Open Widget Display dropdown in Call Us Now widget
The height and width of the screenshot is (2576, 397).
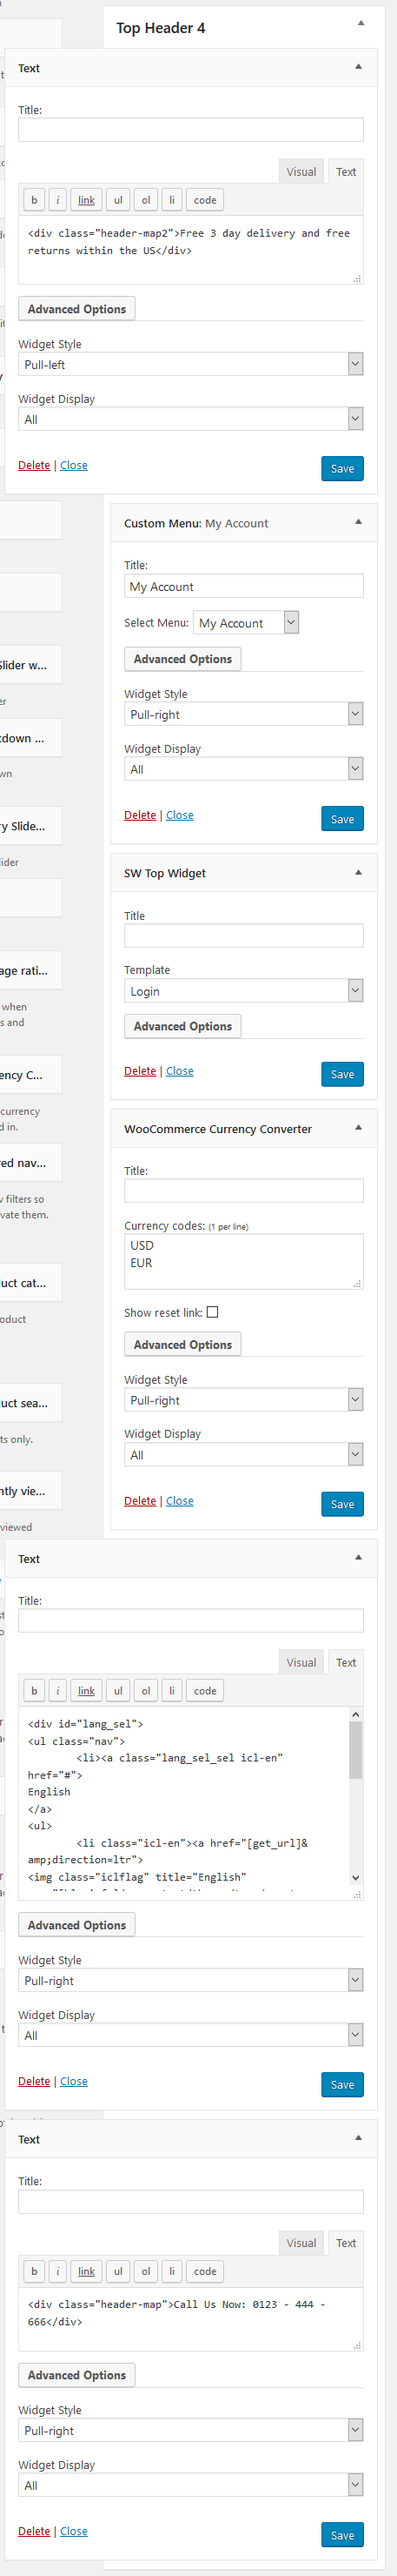190,2485
